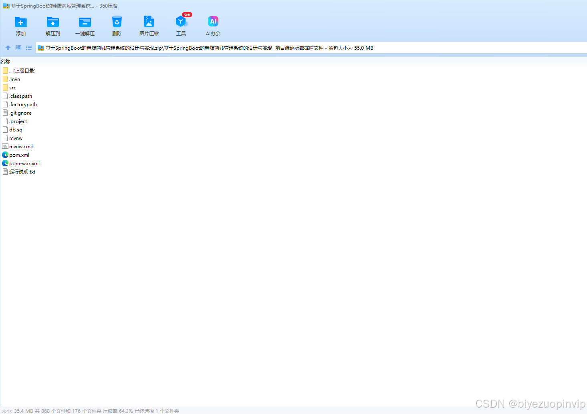Click the One-click Extract (一键解压) icon
This screenshot has height=414, width=587.
pyautogui.click(x=85, y=22)
